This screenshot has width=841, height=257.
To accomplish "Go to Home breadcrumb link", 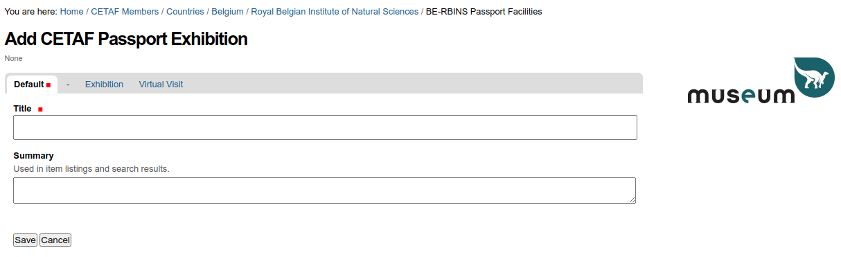I will point(71,12).
